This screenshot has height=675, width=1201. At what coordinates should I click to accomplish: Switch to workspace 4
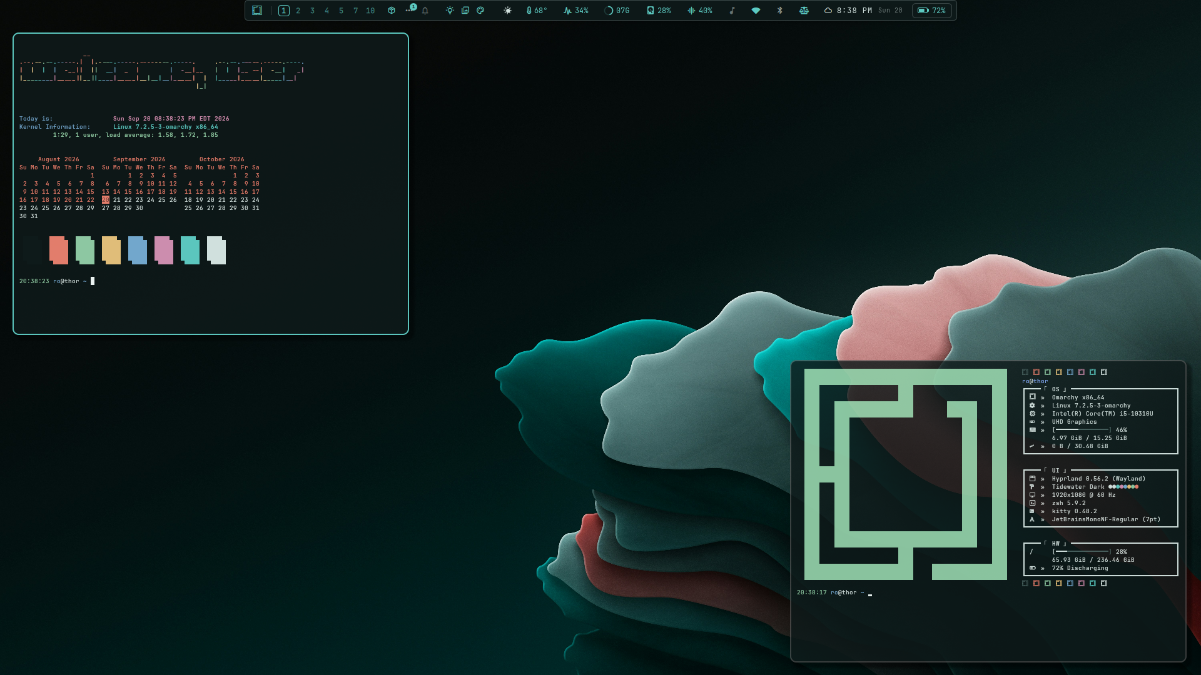point(327,11)
